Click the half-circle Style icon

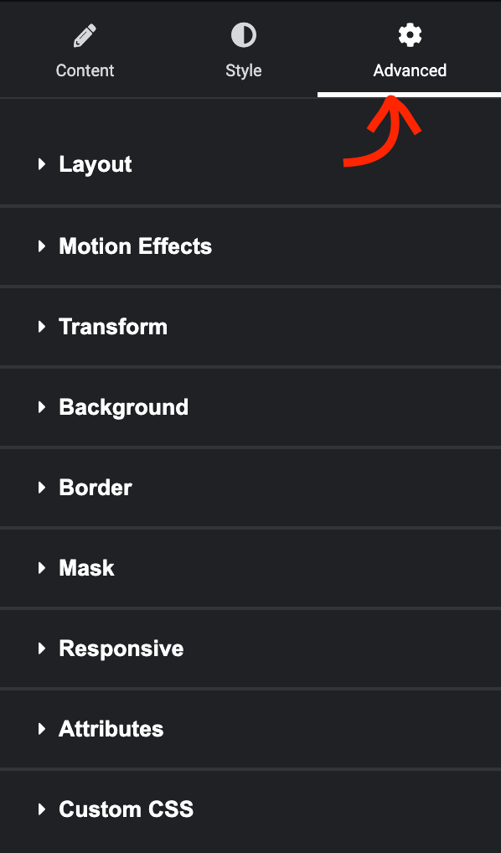click(243, 34)
